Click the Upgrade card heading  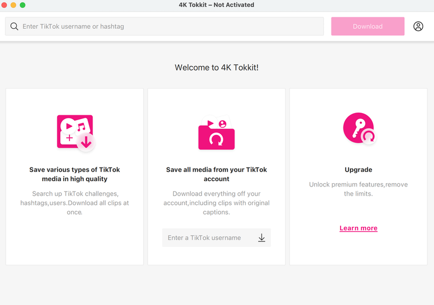[x=359, y=170]
